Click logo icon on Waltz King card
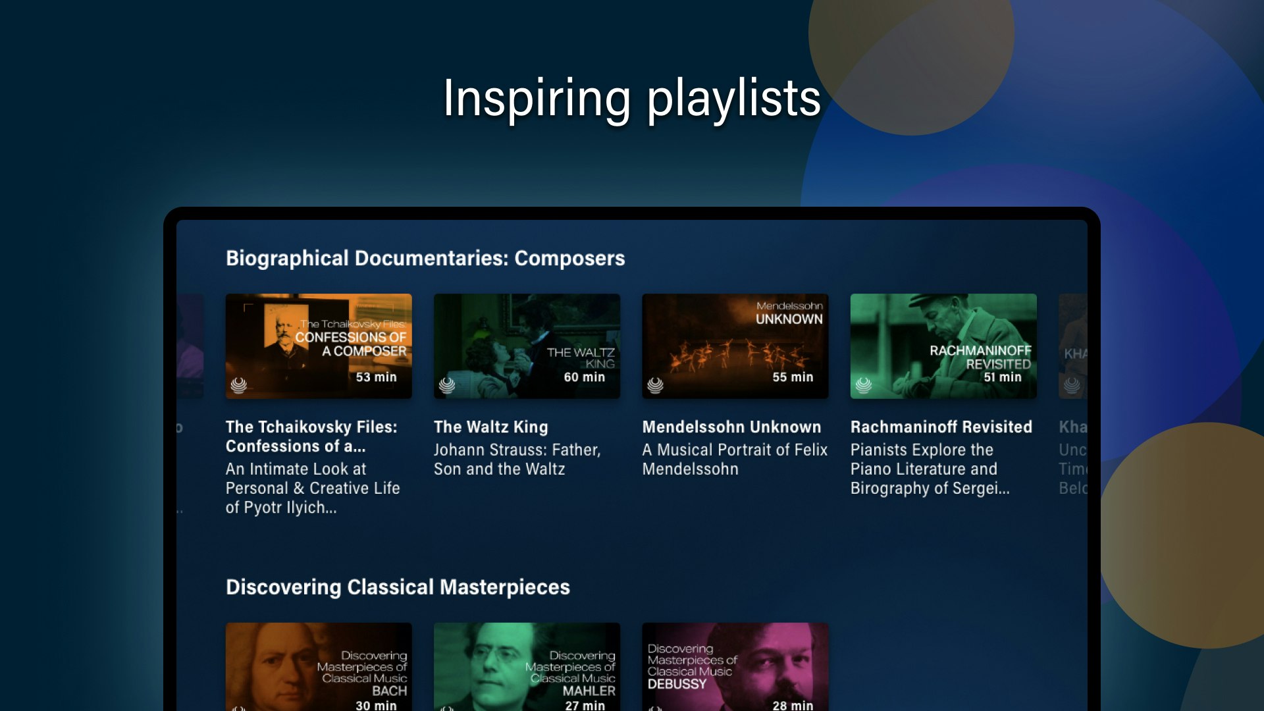Viewport: 1264px width, 711px height. [x=447, y=385]
